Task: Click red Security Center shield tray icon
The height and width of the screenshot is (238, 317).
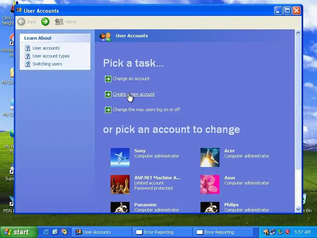Action: [x=288, y=232]
